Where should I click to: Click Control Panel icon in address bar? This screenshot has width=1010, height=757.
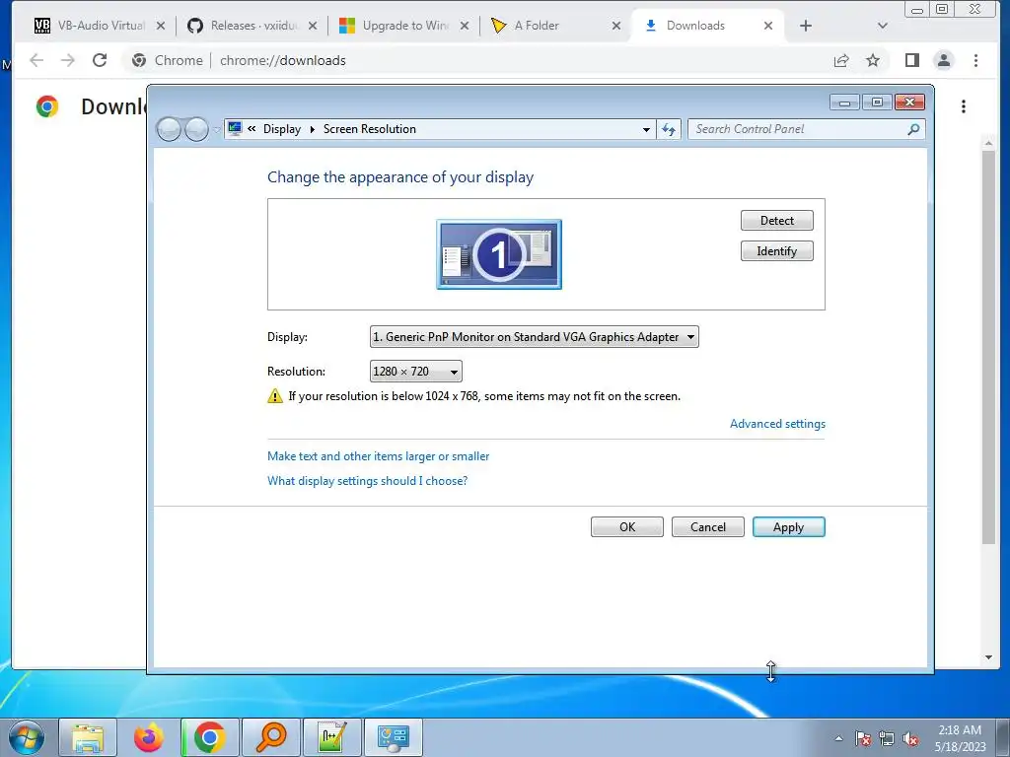pos(235,129)
